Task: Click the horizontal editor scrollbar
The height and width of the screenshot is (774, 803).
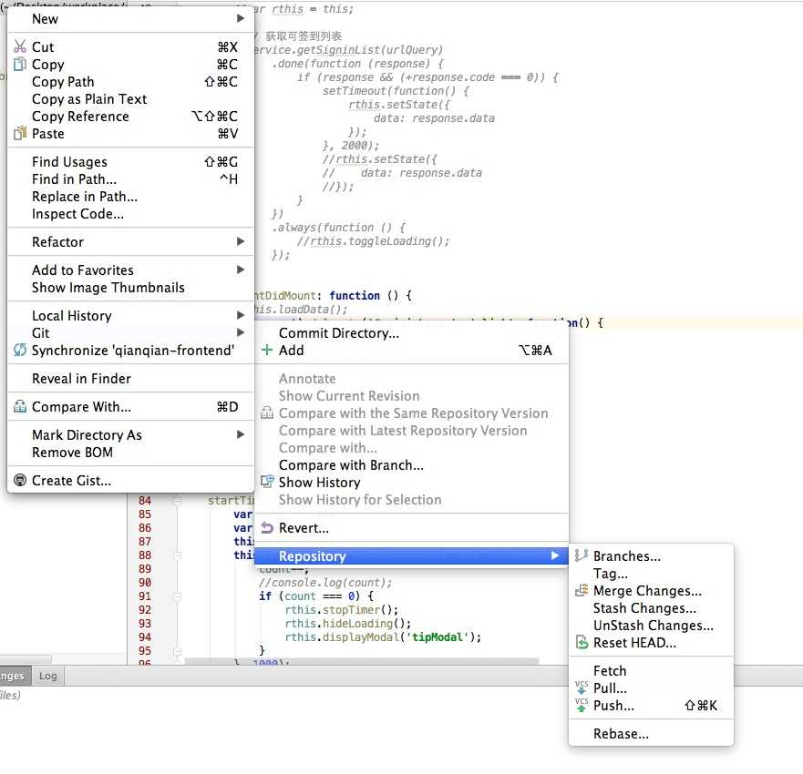Action: pos(361,661)
